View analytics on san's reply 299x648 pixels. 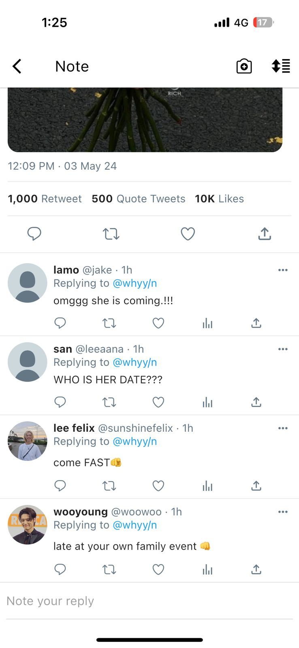[x=207, y=402]
